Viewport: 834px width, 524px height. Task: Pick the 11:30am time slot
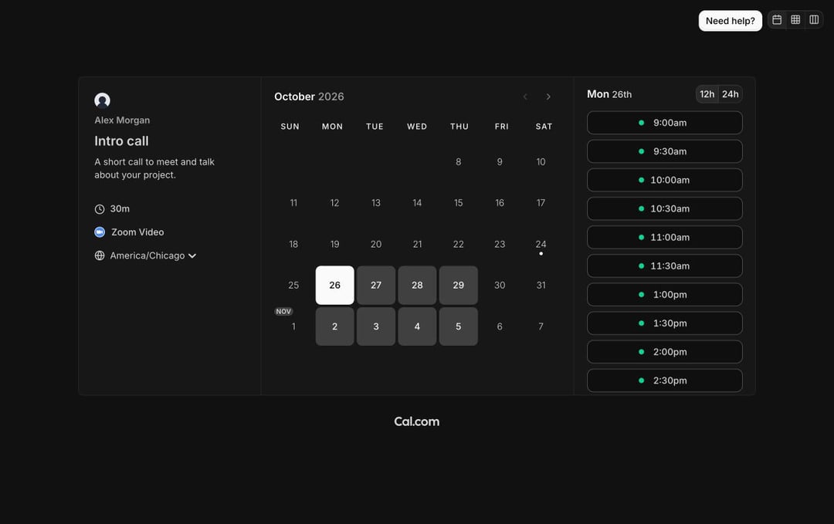tap(664, 266)
